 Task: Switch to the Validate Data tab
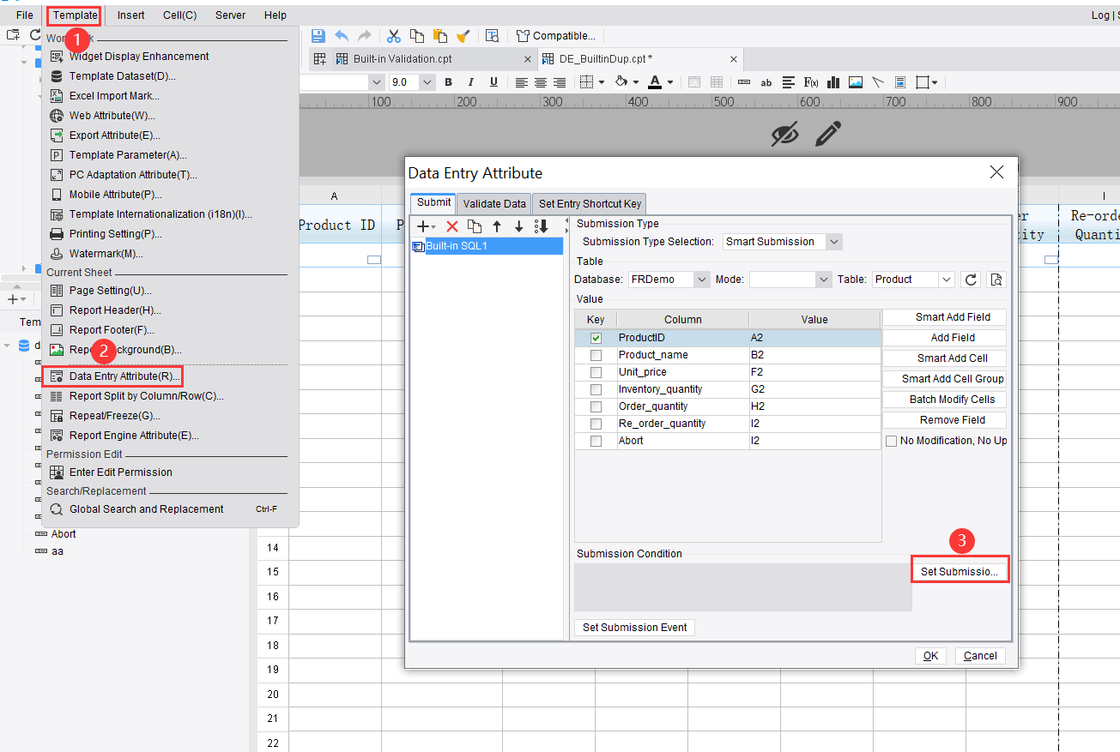coord(493,203)
